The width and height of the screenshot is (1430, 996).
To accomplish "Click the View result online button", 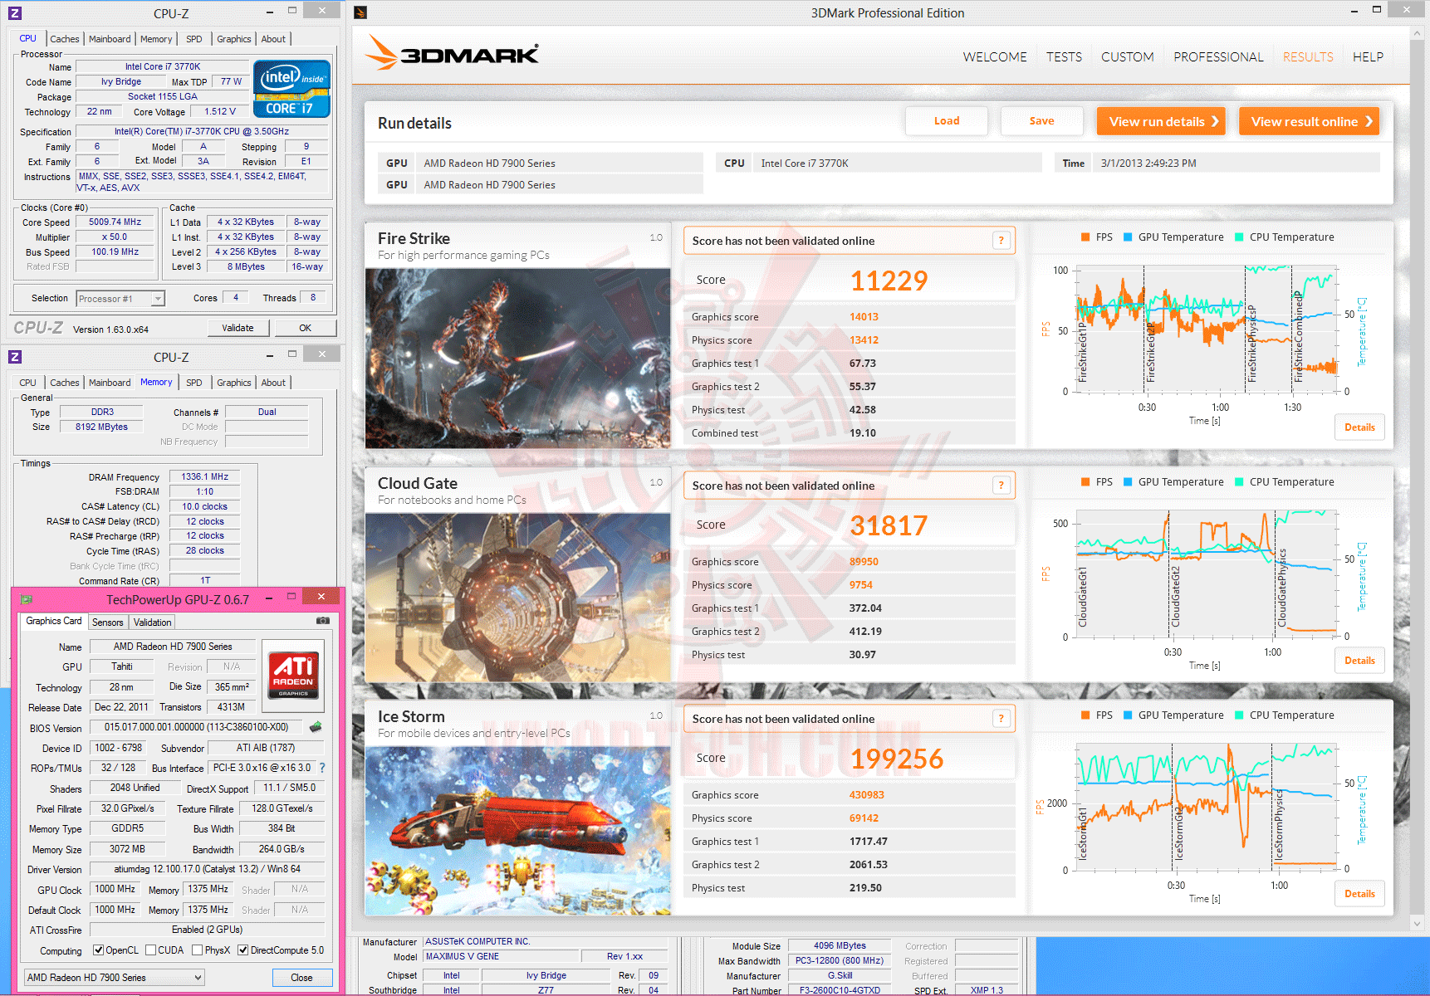I will (x=1309, y=121).
